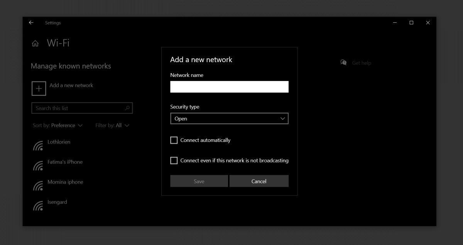Open Settings home via the house icon

click(35, 44)
